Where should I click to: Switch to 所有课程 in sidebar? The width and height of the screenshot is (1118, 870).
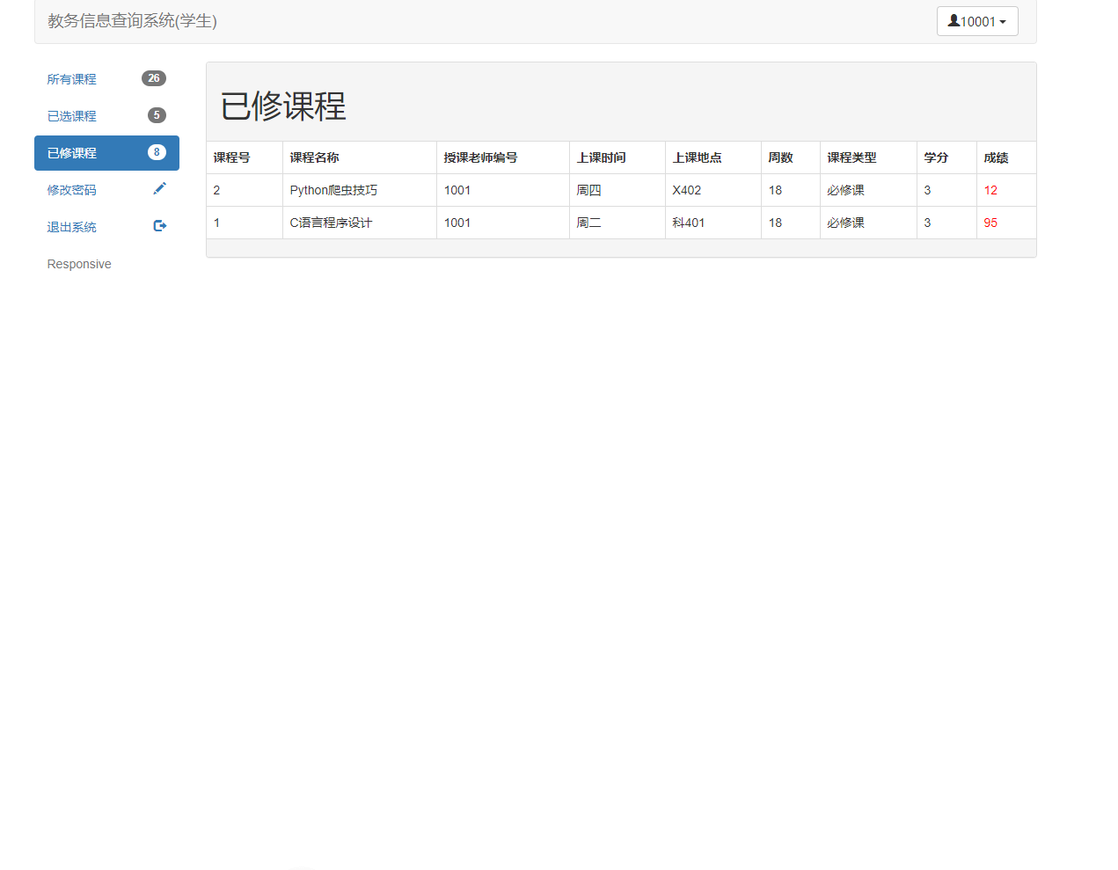click(71, 78)
